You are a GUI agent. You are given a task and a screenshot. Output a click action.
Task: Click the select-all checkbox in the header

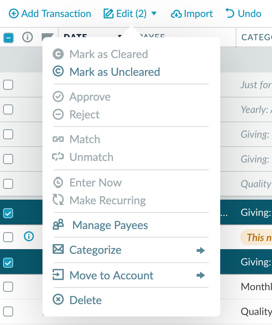(8, 37)
